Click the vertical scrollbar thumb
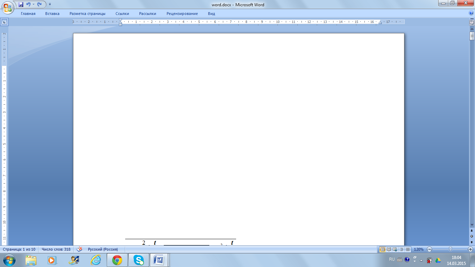This screenshot has width=475, height=267. [472, 36]
